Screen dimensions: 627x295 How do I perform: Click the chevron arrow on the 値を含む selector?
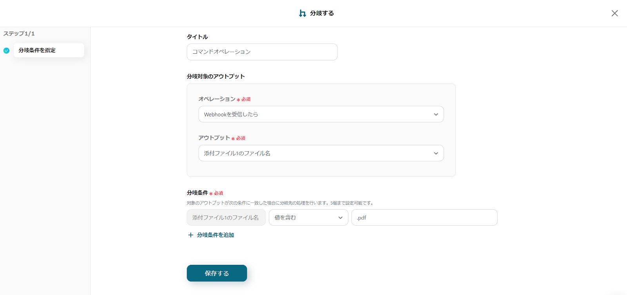(x=340, y=218)
